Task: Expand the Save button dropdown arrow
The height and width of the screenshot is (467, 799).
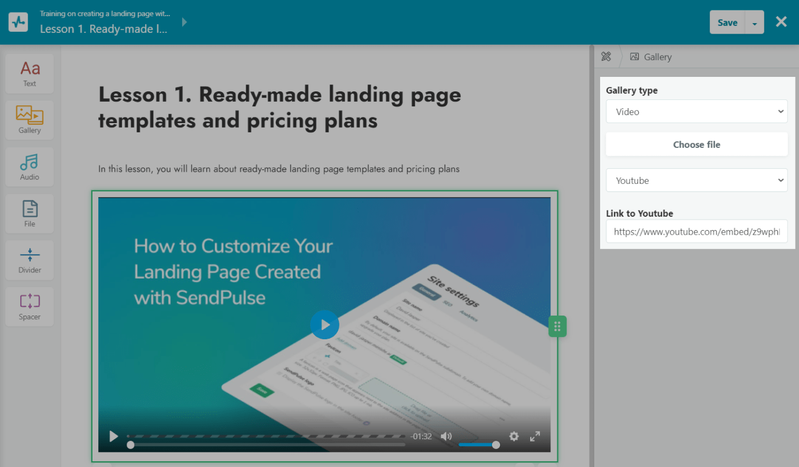Action: pyautogui.click(x=754, y=23)
